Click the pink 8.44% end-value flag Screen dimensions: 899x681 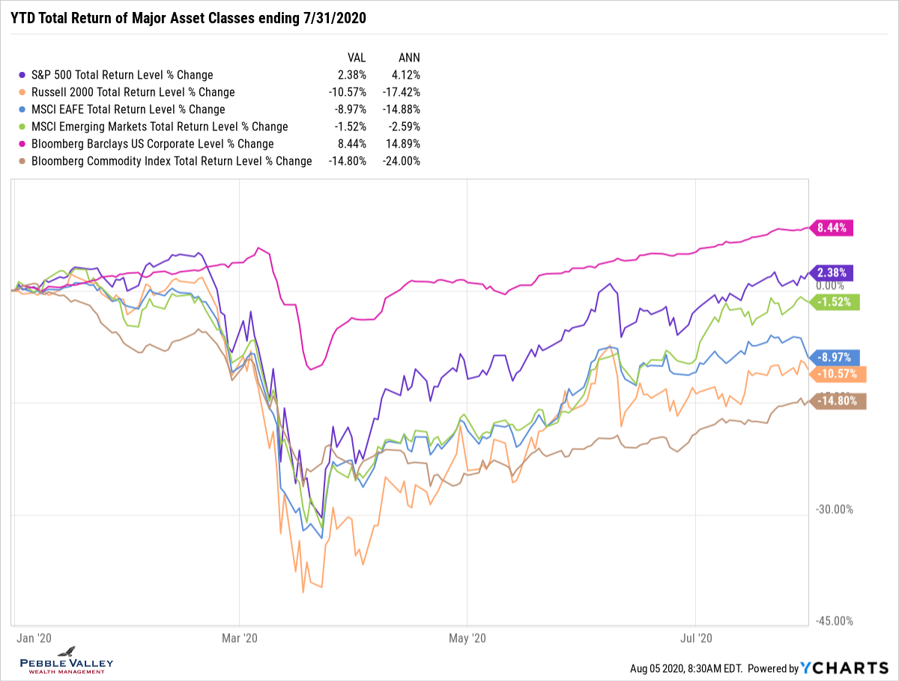coord(832,228)
